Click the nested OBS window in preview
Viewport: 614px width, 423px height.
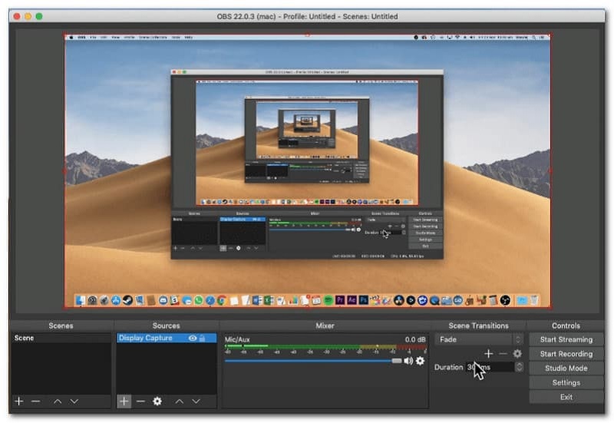307,164
